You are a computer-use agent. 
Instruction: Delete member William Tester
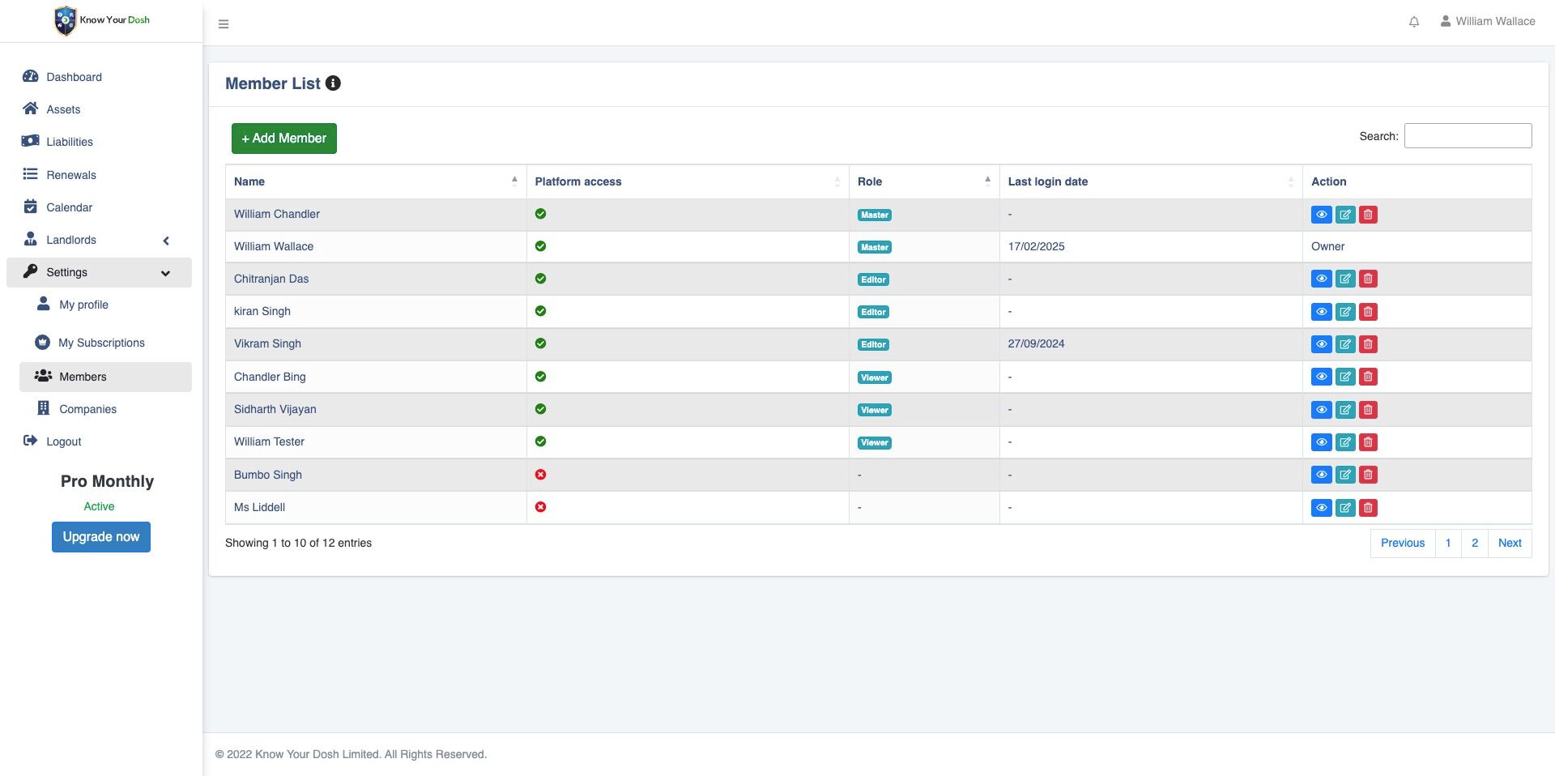[1368, 442]
